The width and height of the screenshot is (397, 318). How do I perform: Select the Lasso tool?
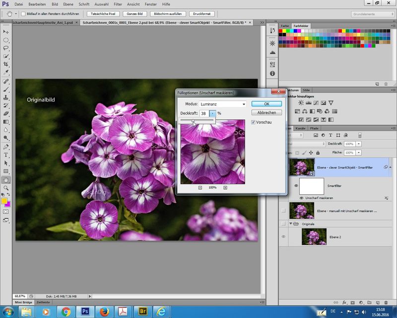[6, 48]
